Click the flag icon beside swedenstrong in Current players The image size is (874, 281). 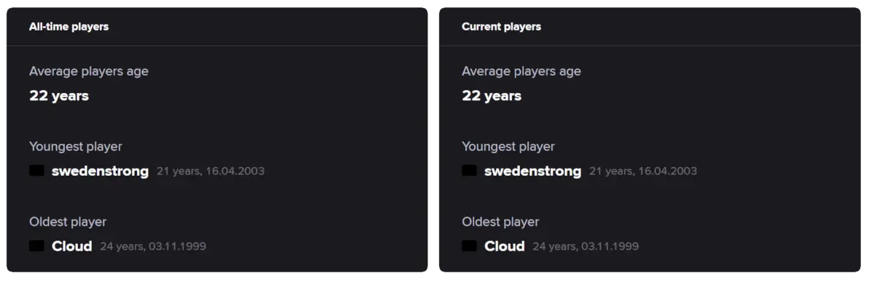[x=470, y=171]
